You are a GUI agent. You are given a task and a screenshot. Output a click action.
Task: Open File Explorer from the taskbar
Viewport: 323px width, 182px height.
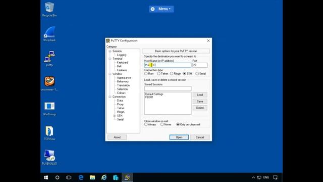pos(92,177)
